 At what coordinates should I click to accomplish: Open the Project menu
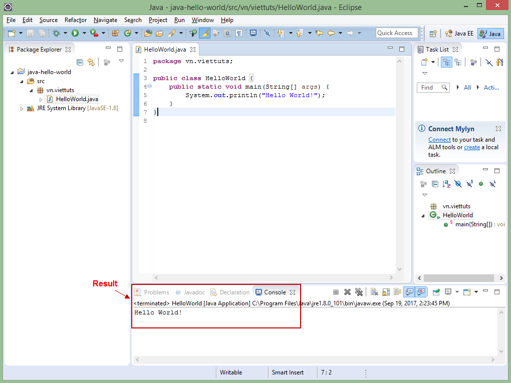(x=158, y=20)
